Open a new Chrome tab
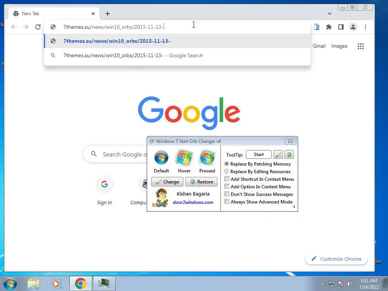388x291 pixels. pyautogui.click(x=107, y=14)
